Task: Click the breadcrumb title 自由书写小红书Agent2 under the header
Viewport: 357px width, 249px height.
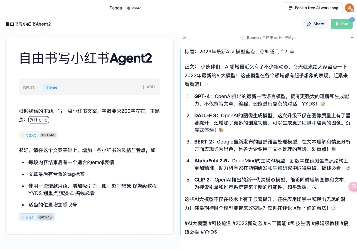Action: 28,24
